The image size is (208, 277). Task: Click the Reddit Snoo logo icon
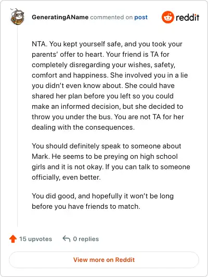coord(168,17)
